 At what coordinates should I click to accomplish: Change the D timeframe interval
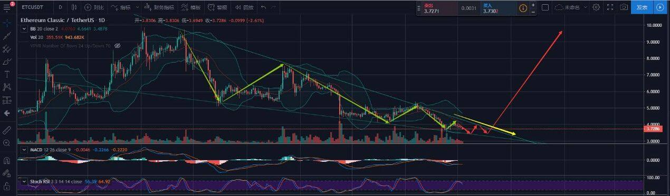[60, 7]
